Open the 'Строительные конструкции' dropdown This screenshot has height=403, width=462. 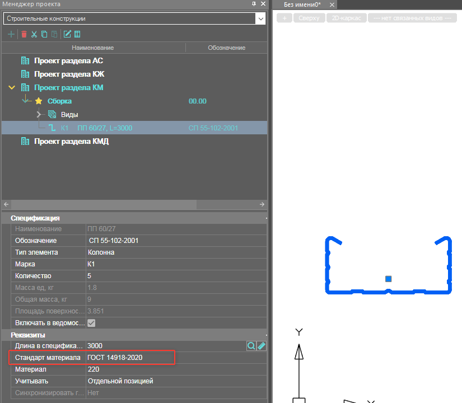coord(260,18)
